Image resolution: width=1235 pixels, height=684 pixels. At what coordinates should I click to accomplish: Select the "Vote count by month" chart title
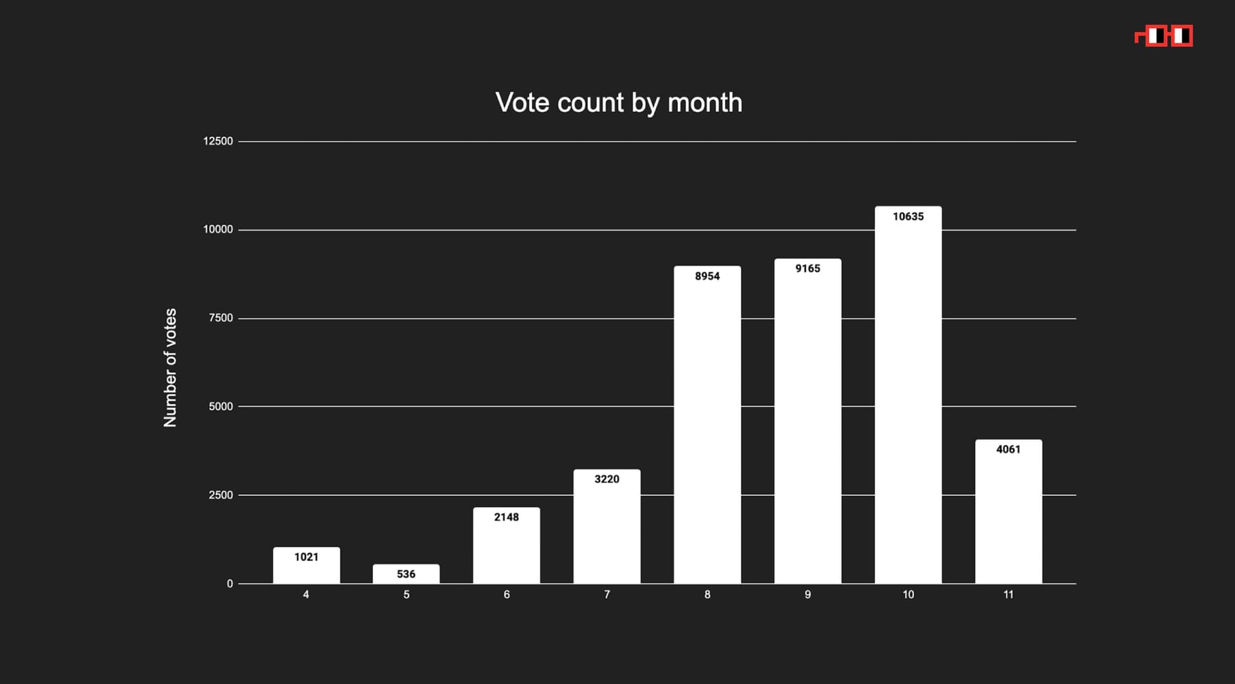point(618,103)
